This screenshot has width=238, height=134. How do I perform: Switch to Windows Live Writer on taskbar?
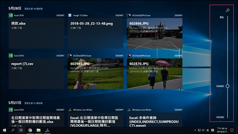[x=47, y=130]
